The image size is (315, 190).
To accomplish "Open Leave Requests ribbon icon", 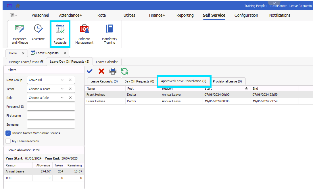I will point(60,34).
